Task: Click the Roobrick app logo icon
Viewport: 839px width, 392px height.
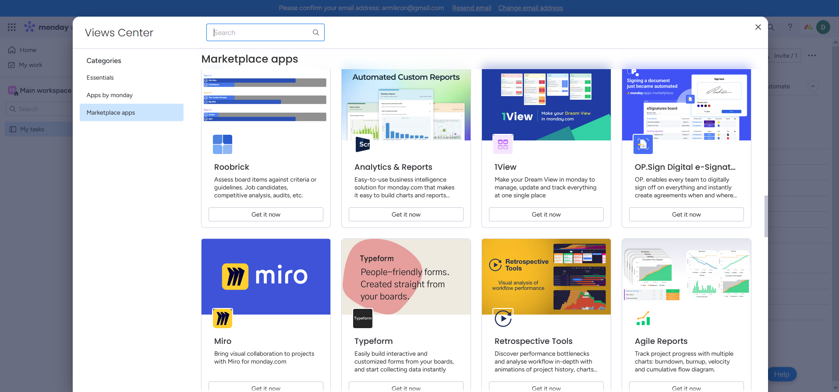Action: tap(223, 144)
